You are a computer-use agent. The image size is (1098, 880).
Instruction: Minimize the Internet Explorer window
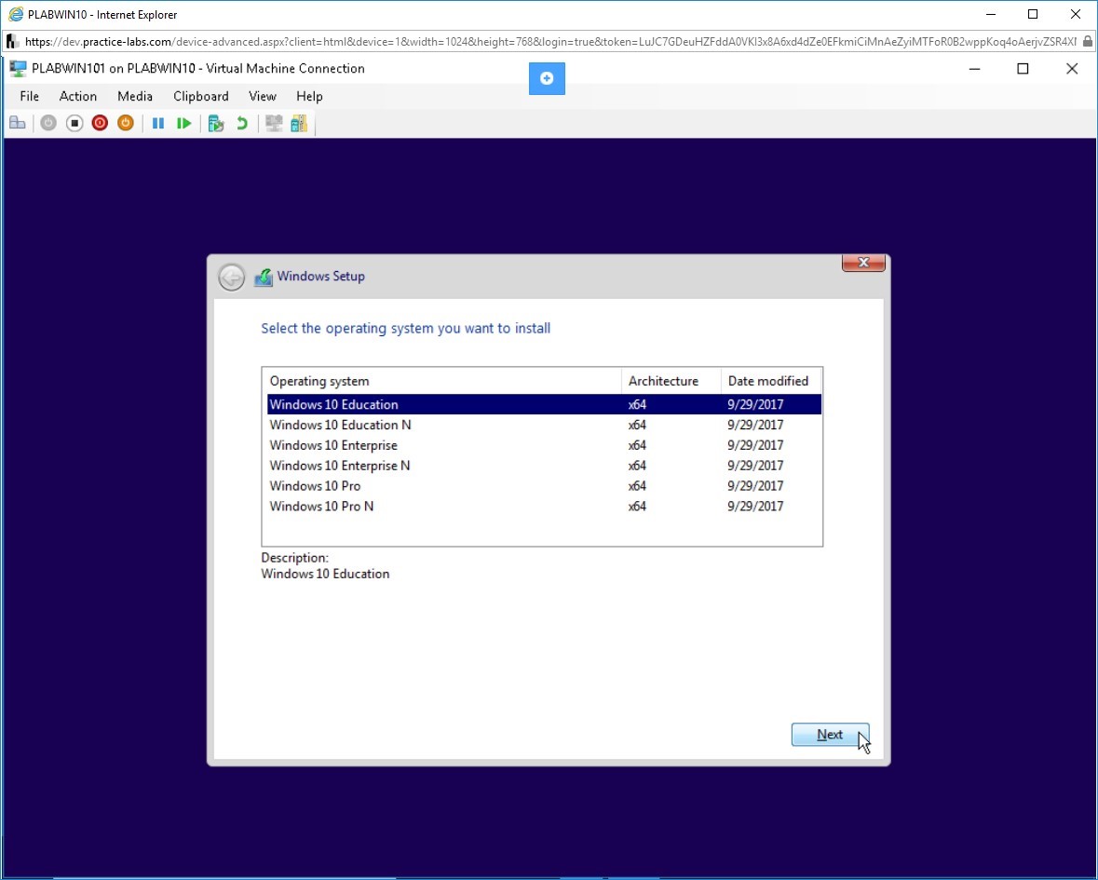point(991,14)
